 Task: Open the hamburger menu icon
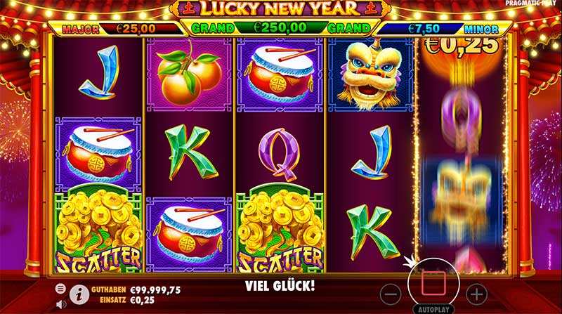60,288
